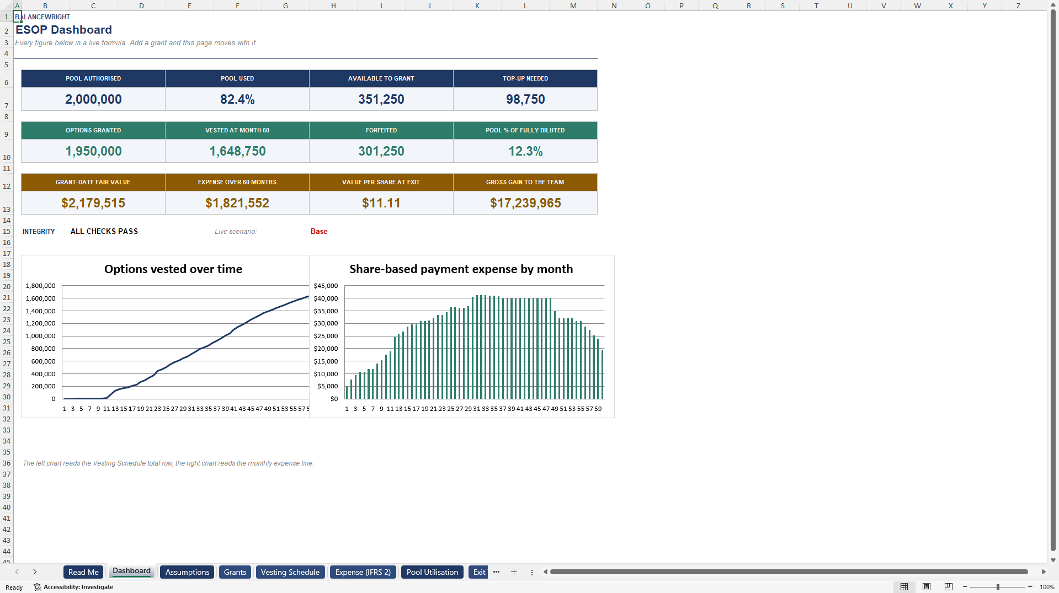Click zoom in plus button

click(x=1030, y=587)
